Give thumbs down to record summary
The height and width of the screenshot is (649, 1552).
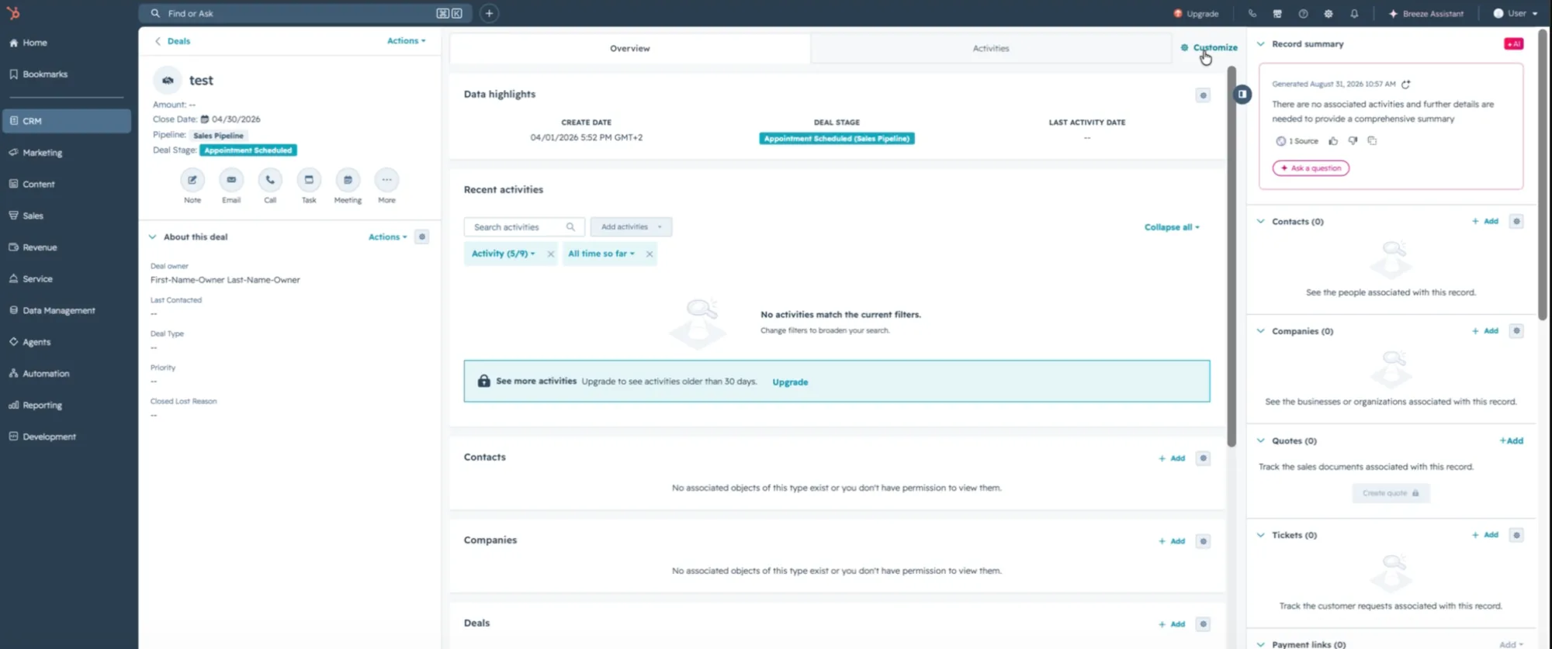click(x=1353, y=141)
